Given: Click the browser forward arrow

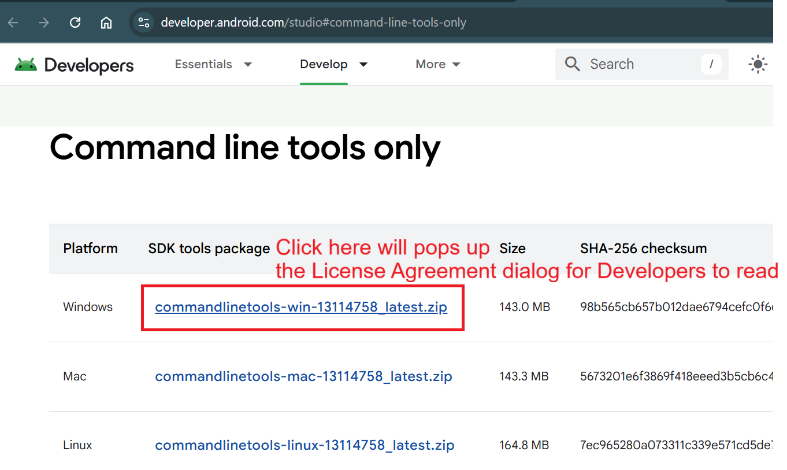Looking at the screenshot, I should click(x=44, y=23).
